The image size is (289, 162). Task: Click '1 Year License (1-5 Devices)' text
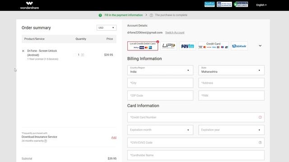point(43,59)
